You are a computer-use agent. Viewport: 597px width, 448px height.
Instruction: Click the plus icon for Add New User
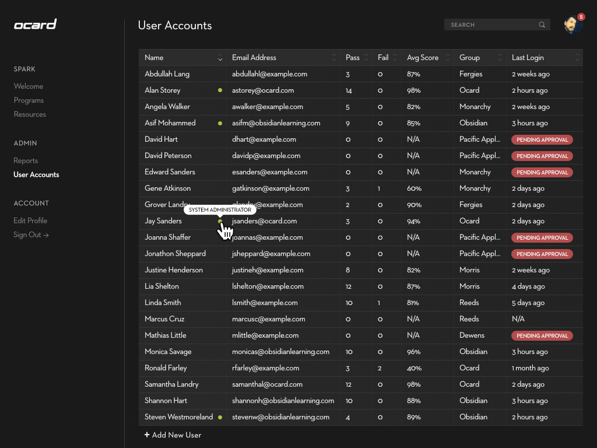(147, 435)
